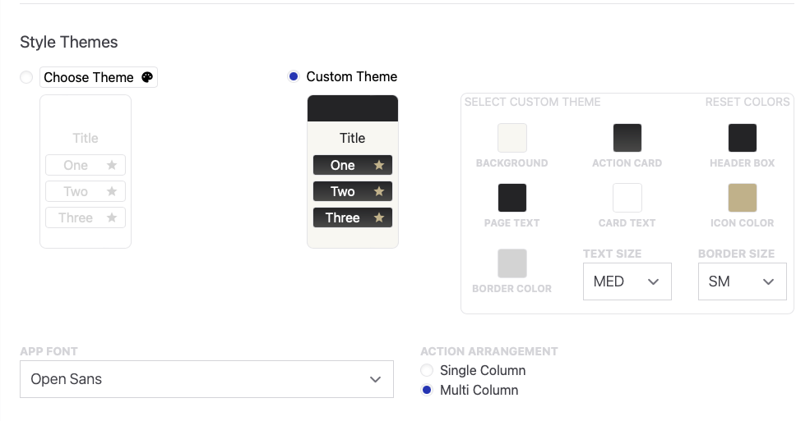Open the Header Box color swatch
The image size is (810, 421).
pos(742,138)
